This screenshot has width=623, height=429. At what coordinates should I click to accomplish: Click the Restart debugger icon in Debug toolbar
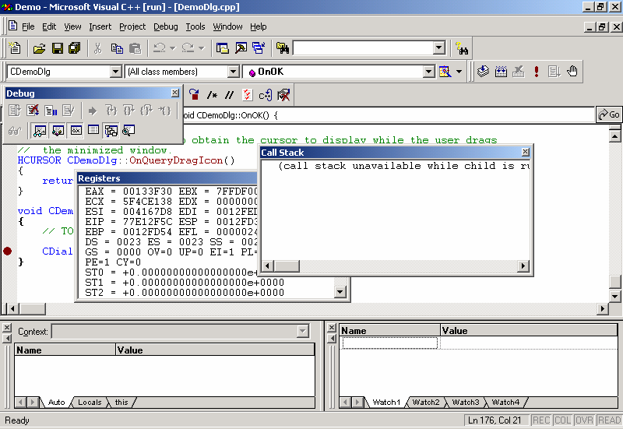(15, 111)
